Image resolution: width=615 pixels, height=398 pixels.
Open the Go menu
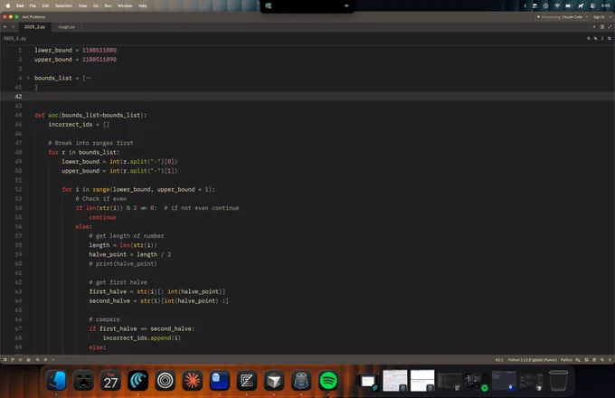tap(96, 6)
